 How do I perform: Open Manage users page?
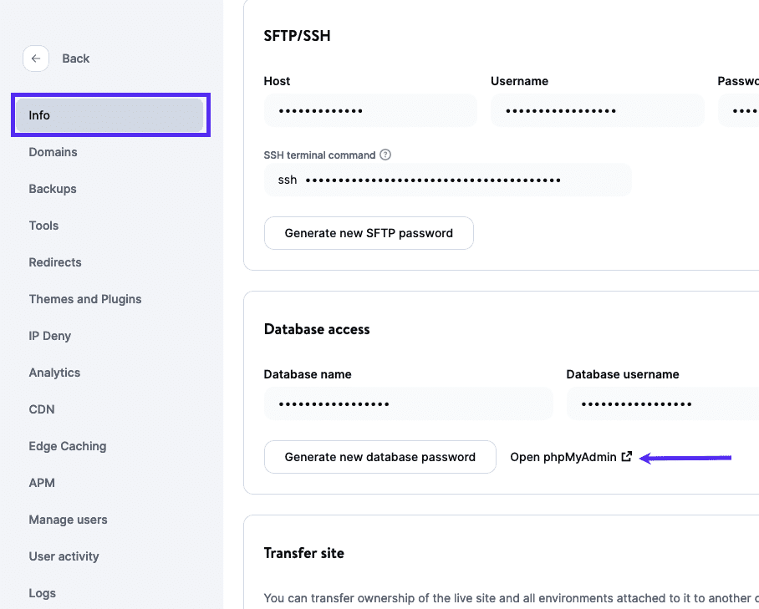tap(69, 520)
